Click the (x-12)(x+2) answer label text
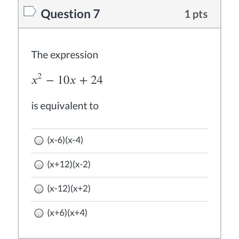This screenshot has width=239, height=239. (x=69, y=189)
